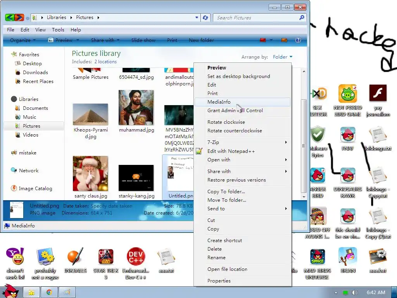Screen dimensions: 397x298
Task: Choose Set as desktop background
Action: (x=242, y=76)
